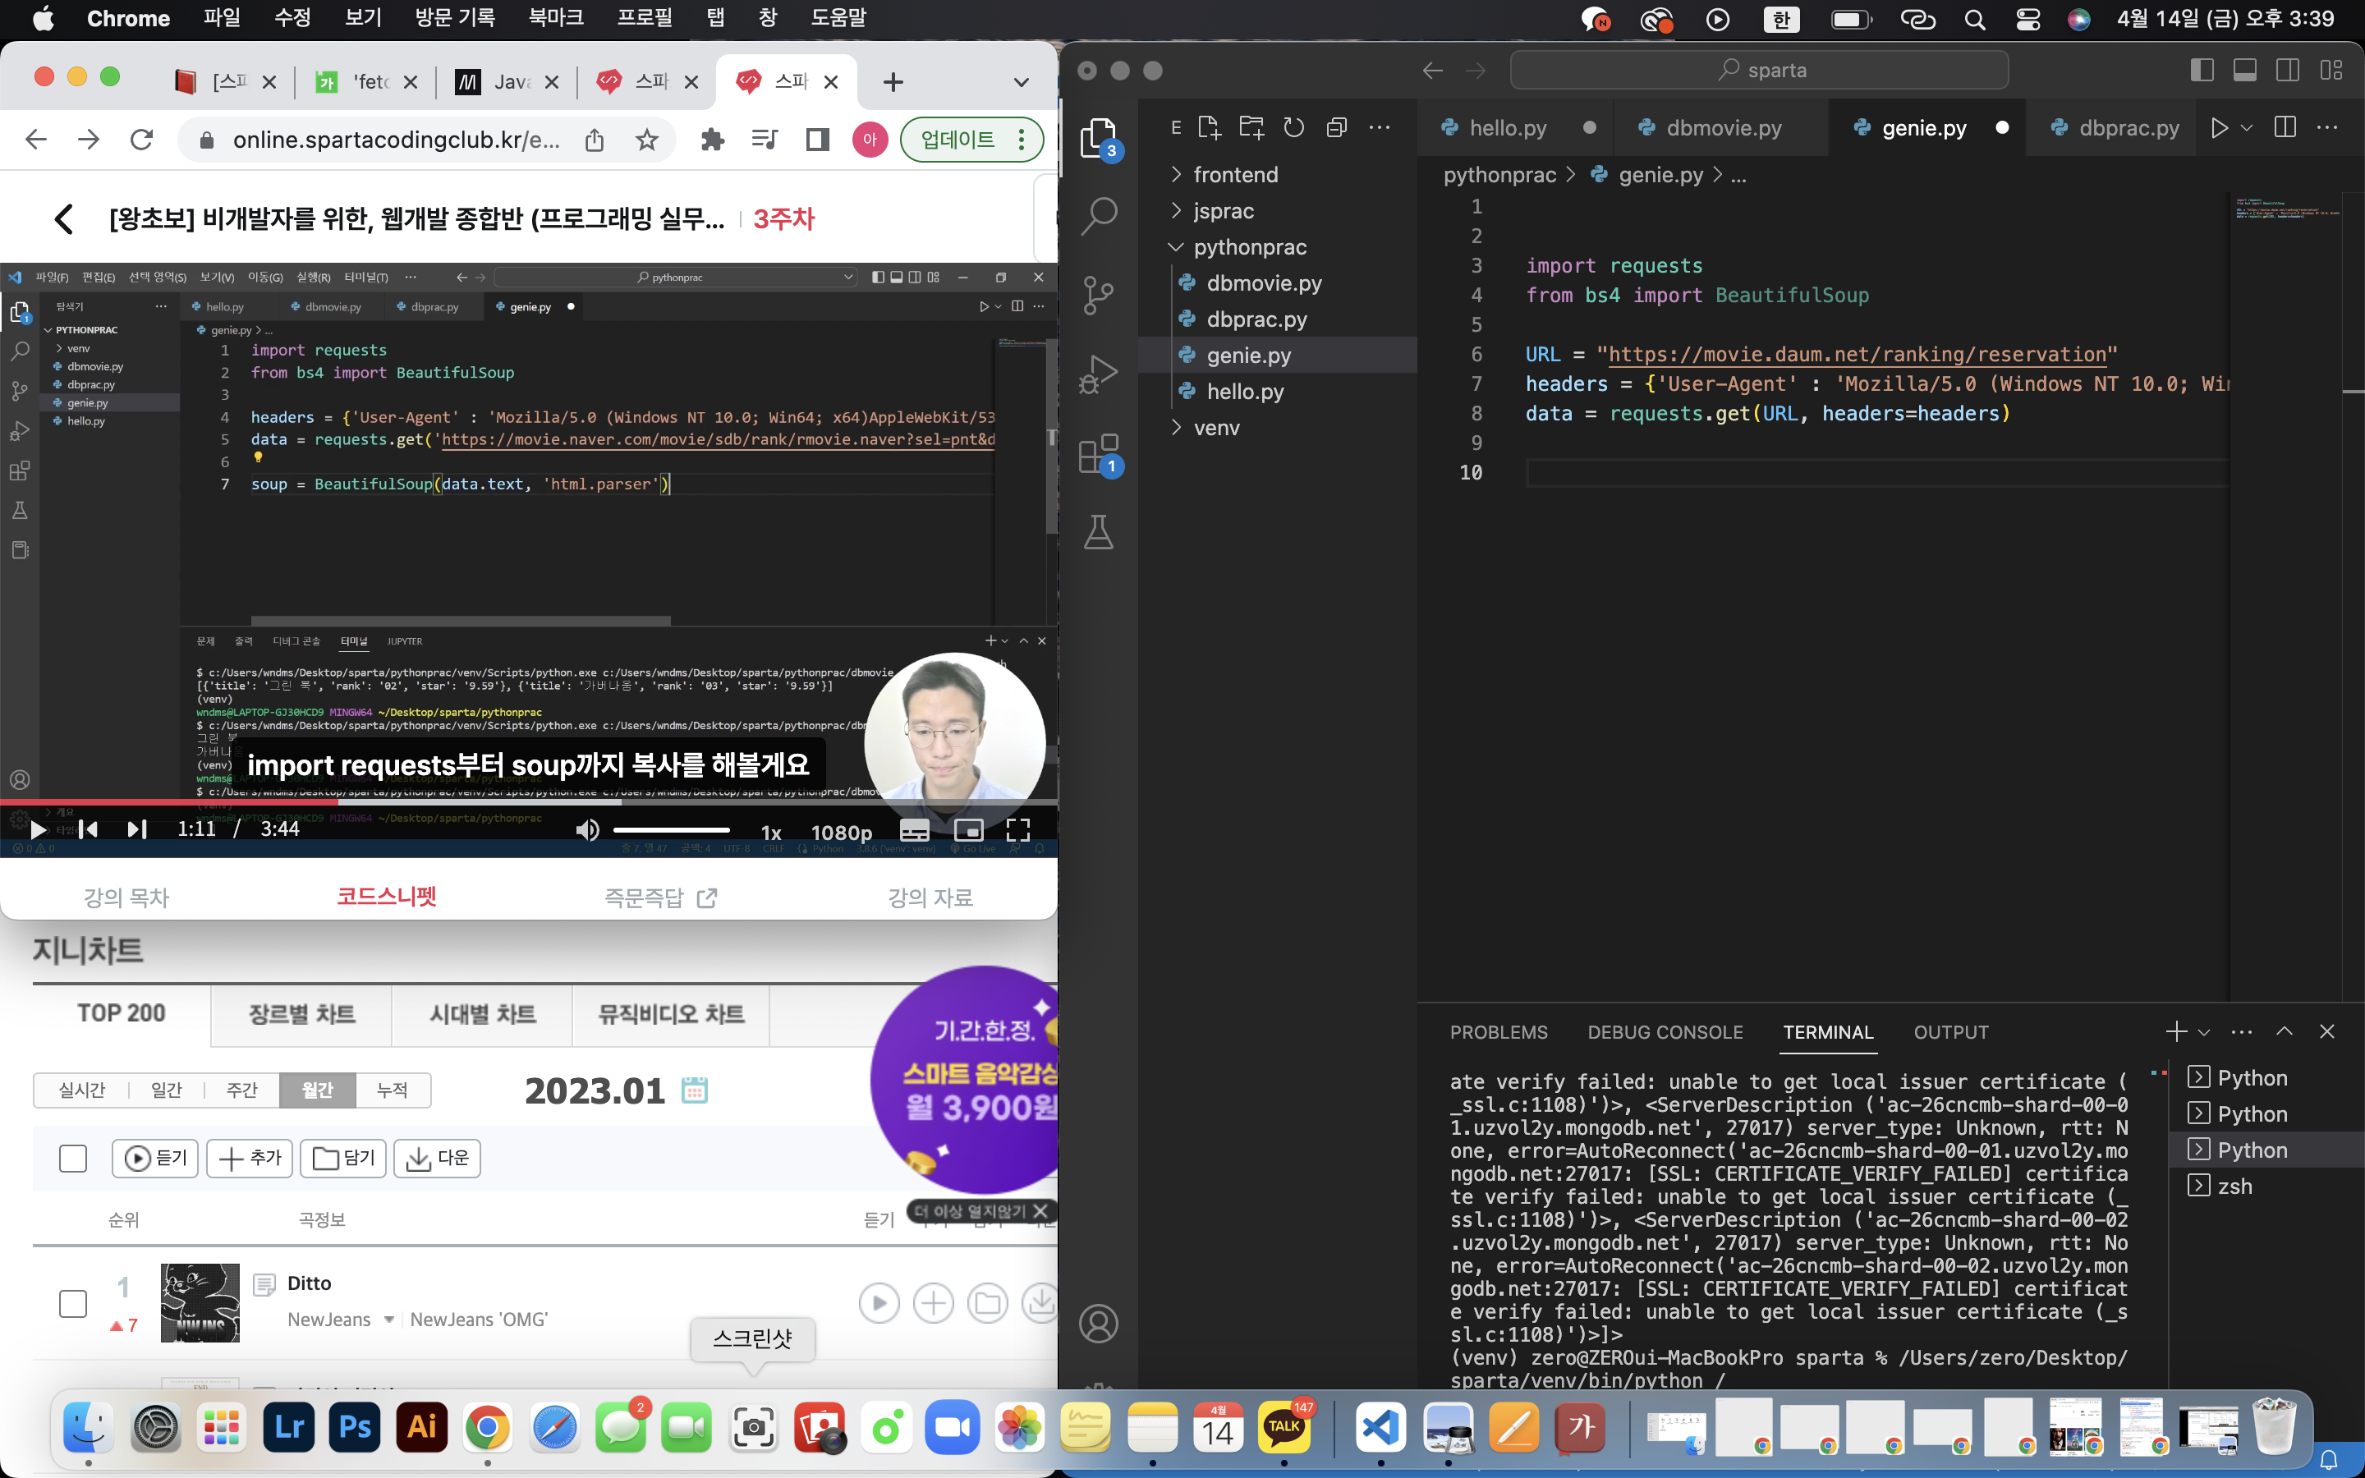Open the Chrome tab search chevron
Viewport: 2365px width, 1478px height.
[1022, 82]
